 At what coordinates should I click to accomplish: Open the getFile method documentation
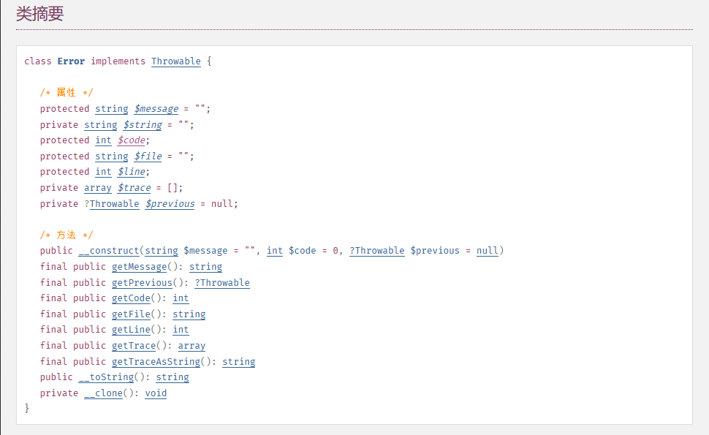[131, 314]
